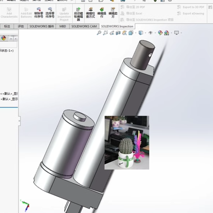Click the left arrow on manager tabs
Image resolution: width=213 pixels, height=213 pixels.
(x=11, y=39)
